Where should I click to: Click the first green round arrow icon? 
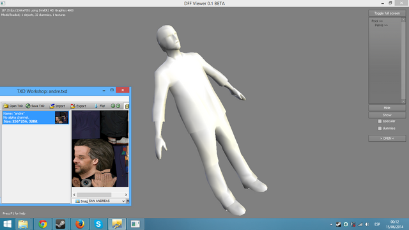tap(112, 106)
